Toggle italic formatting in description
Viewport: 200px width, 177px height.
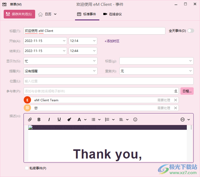tap(49, 119)
